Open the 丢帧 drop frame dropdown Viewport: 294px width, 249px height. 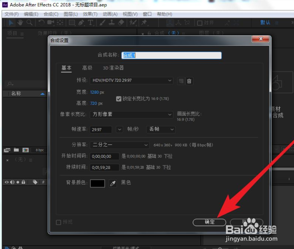point(161,129)
